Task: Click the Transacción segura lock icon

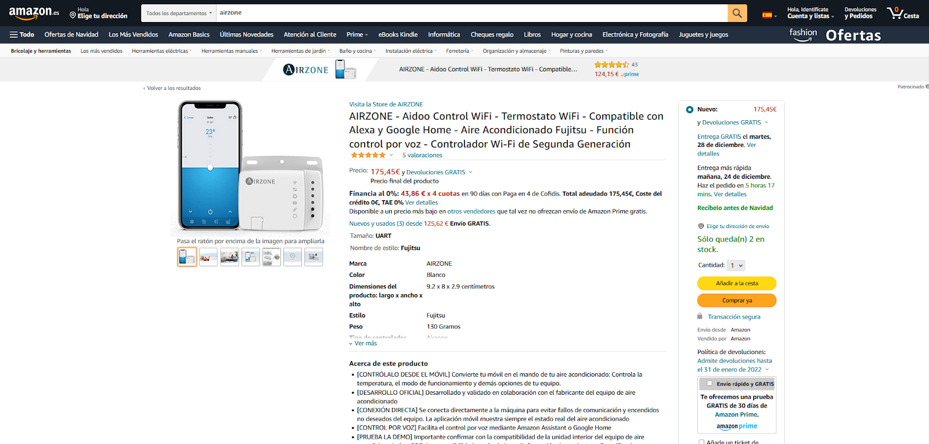Action: click(700, 316)
